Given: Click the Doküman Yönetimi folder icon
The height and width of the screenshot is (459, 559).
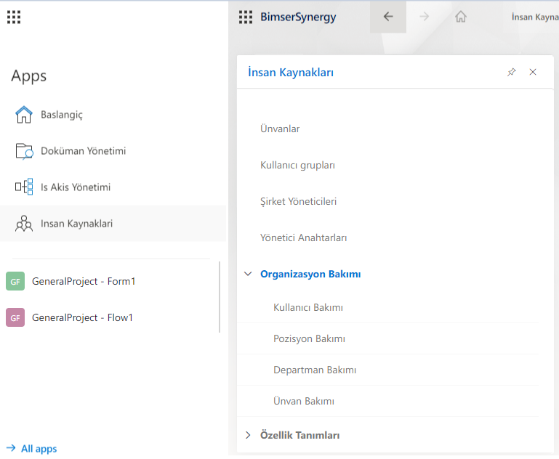Looking at the screenshot, I should (x=24, y=151).
